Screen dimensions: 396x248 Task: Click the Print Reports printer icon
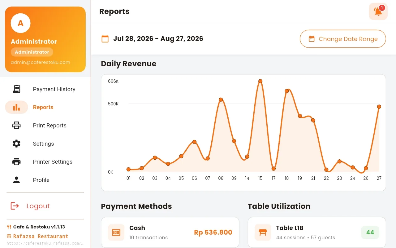(16, 126)
